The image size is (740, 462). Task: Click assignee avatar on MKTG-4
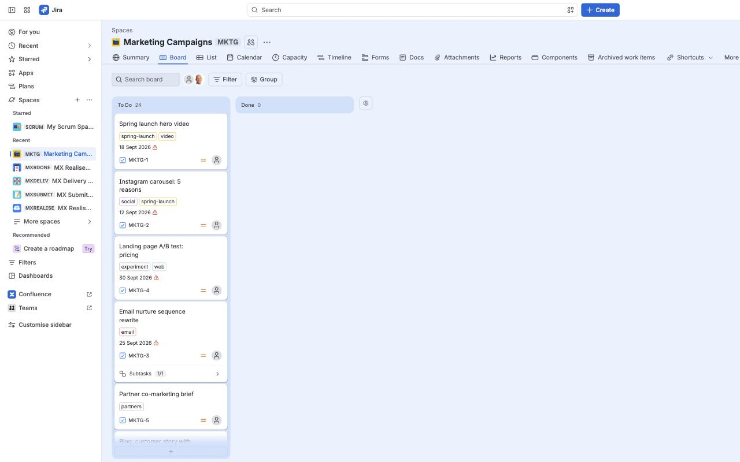click(x=216, y=290)
